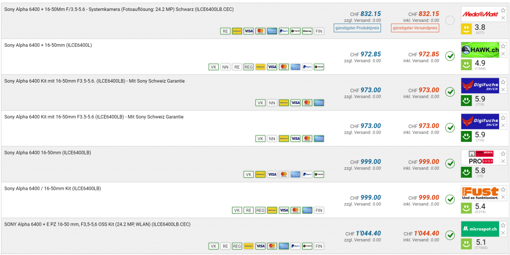Open the 'Sony Alpha 6400 / 16-50mm Kit' offer
Viewport: 510px width, 255px height.
pos(52,189)
